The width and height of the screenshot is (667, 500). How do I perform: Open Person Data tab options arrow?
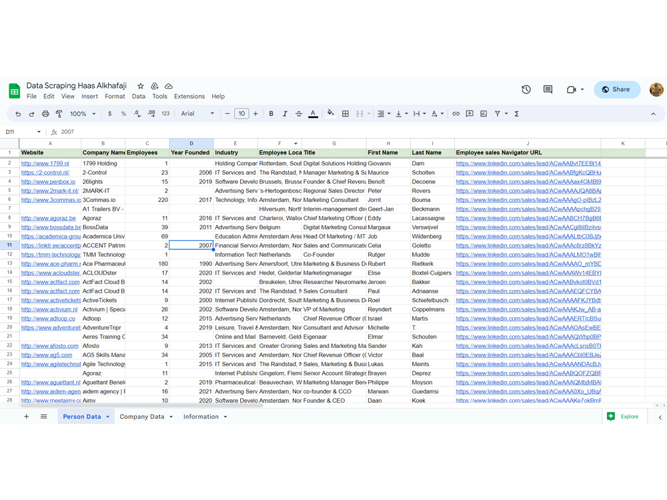pos(107,417)
